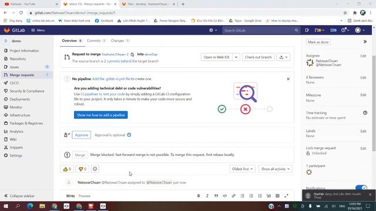Open Settings in sidebar
The width and height of the screenshot is (376, 211).
point(16,155)
